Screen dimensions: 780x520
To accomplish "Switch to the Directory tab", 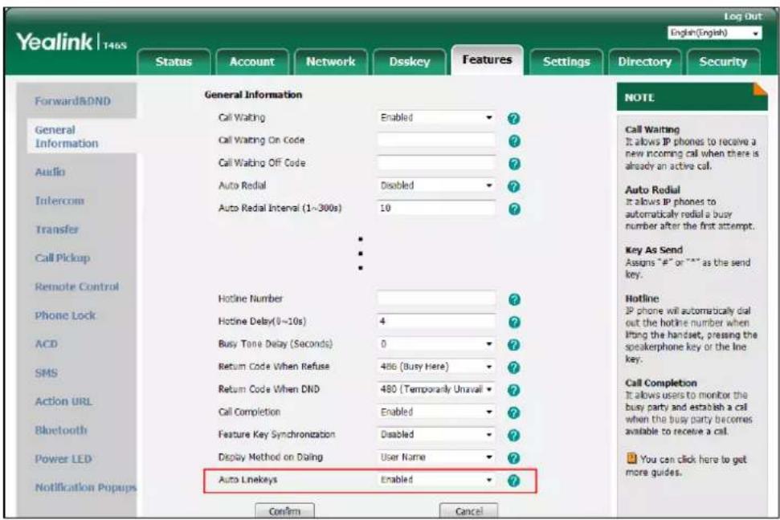I will tap(645, 62).
